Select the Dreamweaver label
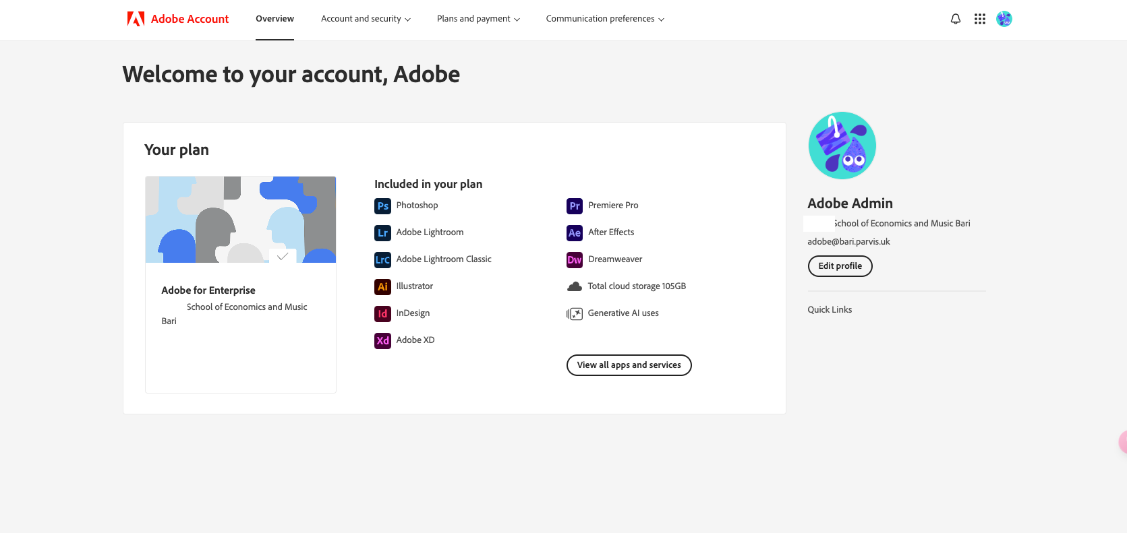 pos(615,259)
